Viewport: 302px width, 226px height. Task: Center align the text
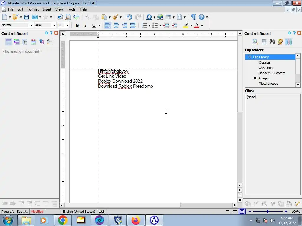(x=116, y=25)
